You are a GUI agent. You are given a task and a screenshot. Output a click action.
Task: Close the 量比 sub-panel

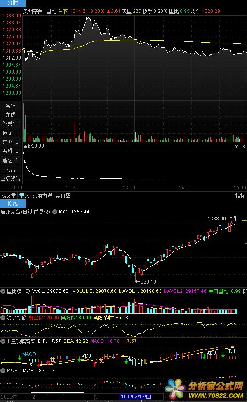pos(243,146)
